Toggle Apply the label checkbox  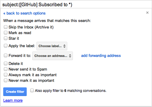coord(6,46)
